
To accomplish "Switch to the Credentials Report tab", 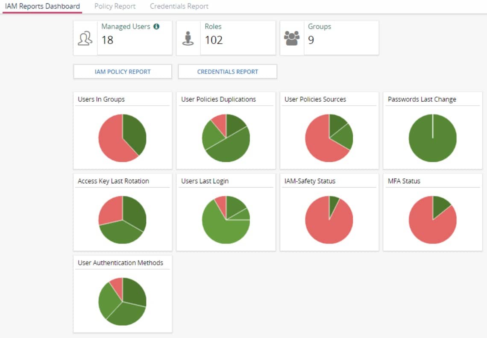I will pos(179,6).
